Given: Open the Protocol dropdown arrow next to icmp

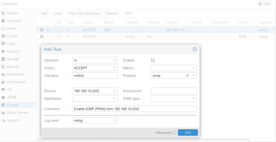Looking at the screenshot, I should [x=193, y=75].
